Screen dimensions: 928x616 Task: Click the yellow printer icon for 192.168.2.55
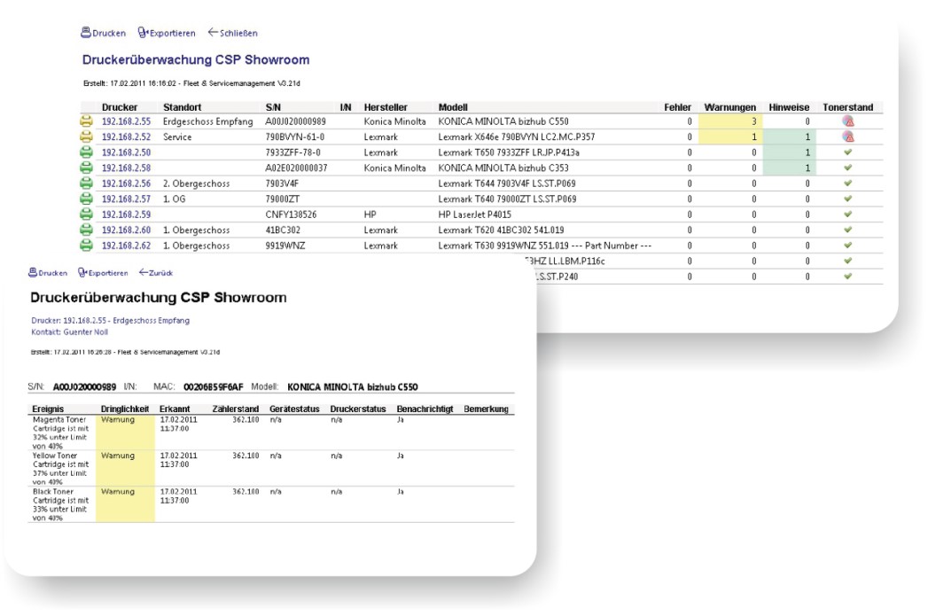[x=87, y=121]
